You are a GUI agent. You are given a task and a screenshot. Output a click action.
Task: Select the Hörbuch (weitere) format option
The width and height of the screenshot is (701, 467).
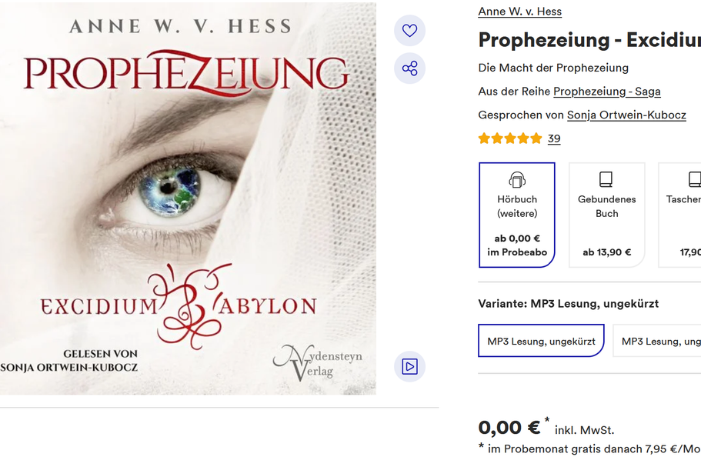pos(517,215)
